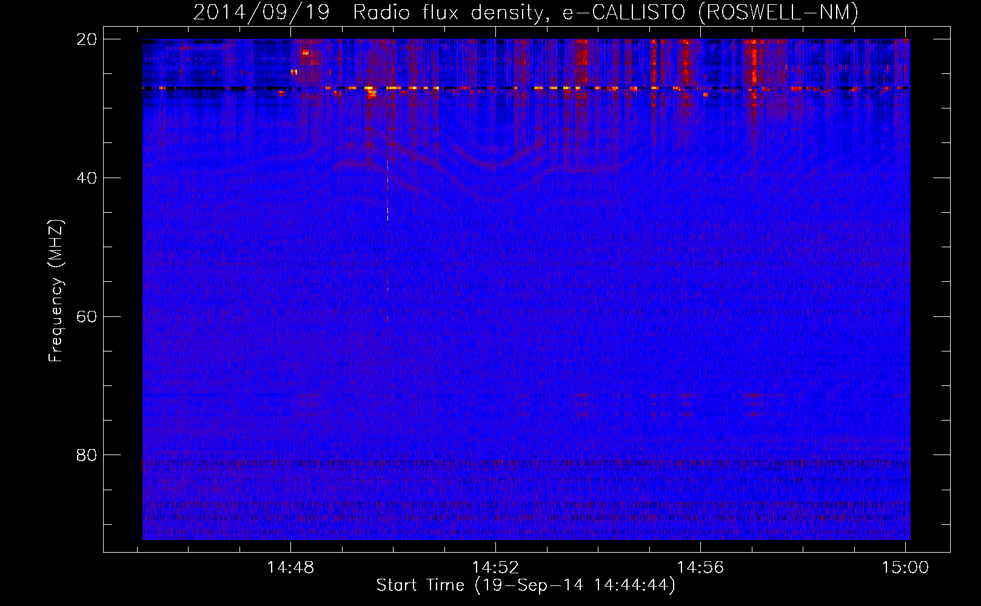Screen dimensions: 981x606
Task: Click the date '2014/09/19' in title
Action: [x=261, y=12]
